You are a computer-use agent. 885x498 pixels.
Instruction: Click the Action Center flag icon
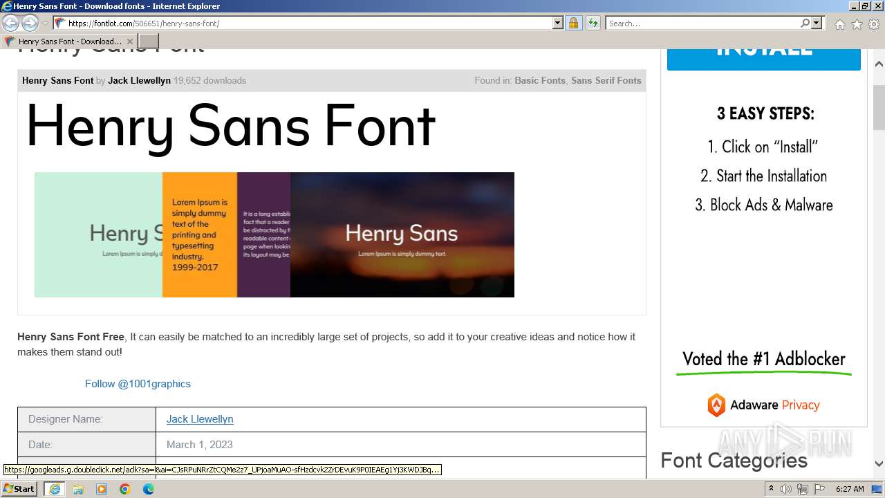pos(819,489)
